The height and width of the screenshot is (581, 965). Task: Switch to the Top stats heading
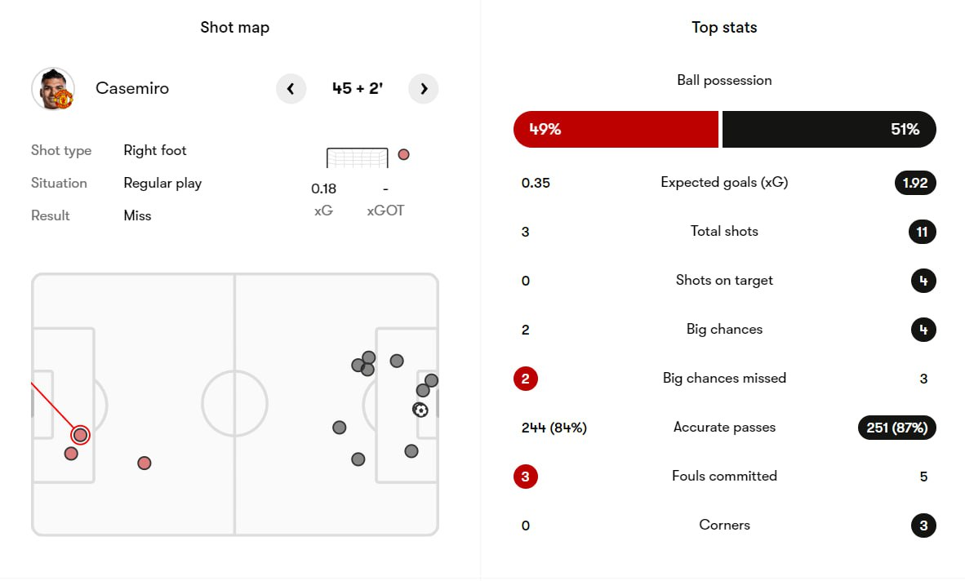(724, 28)
